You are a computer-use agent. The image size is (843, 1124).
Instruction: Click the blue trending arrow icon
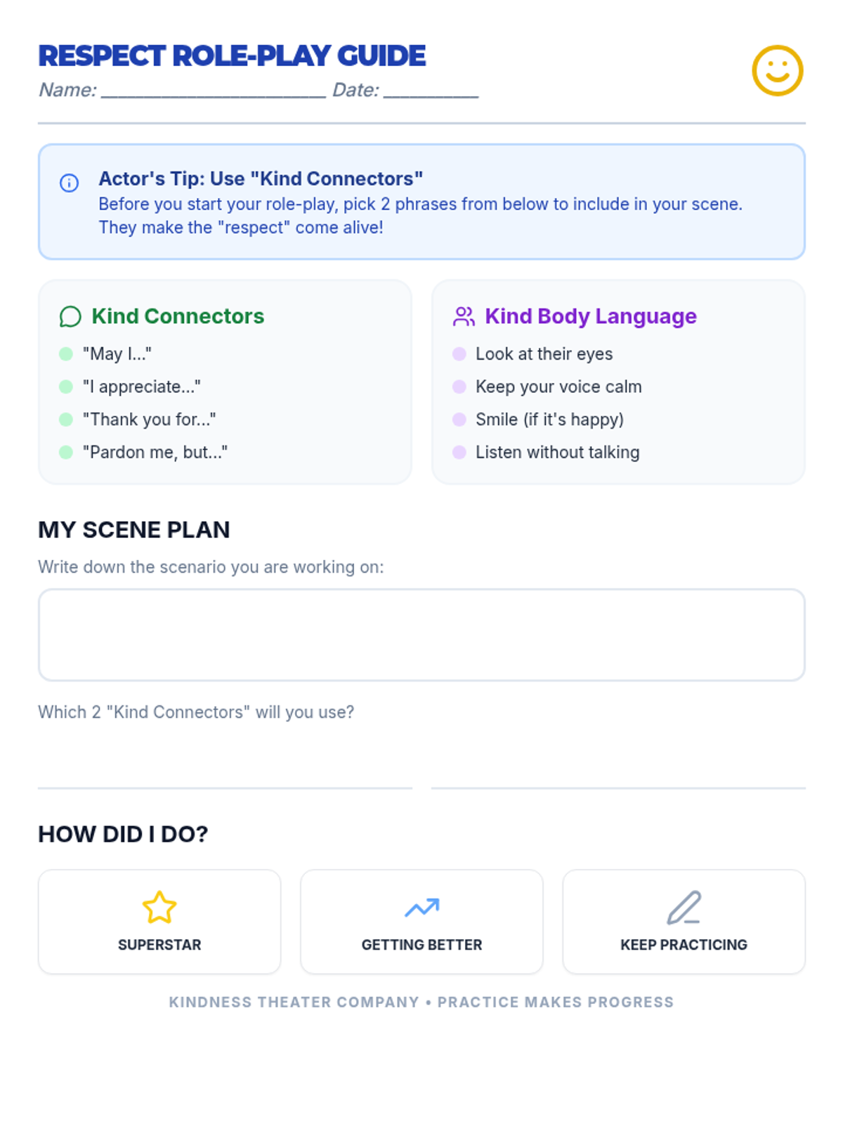421,907
